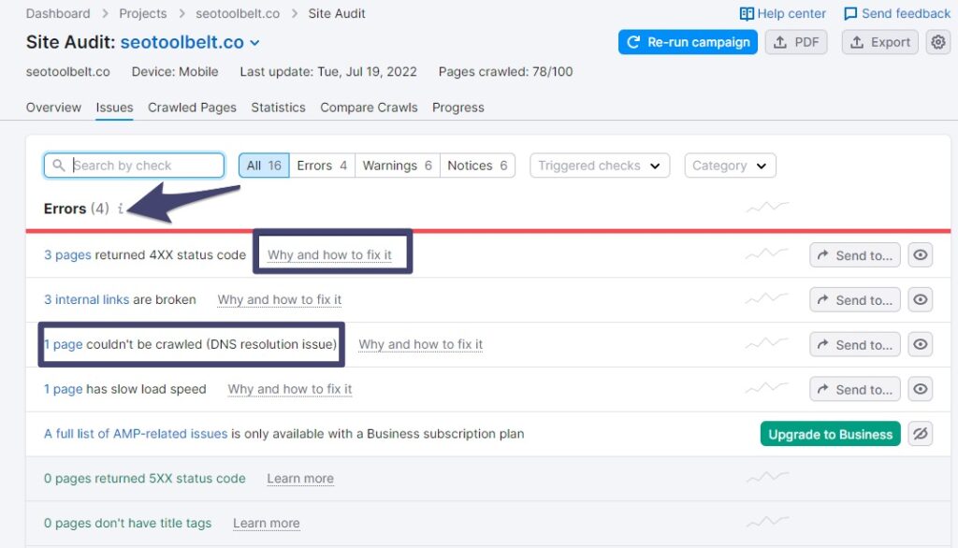The image size is (958, 548).
Task: Toggle the crossed-eye icon on AMP issues row
Action: tap(921, 434)
